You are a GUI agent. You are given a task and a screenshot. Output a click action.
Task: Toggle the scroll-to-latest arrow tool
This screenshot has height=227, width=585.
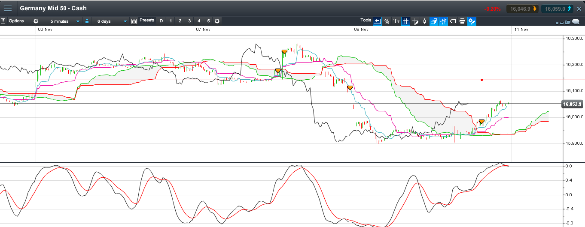click(x=377, y=21)
